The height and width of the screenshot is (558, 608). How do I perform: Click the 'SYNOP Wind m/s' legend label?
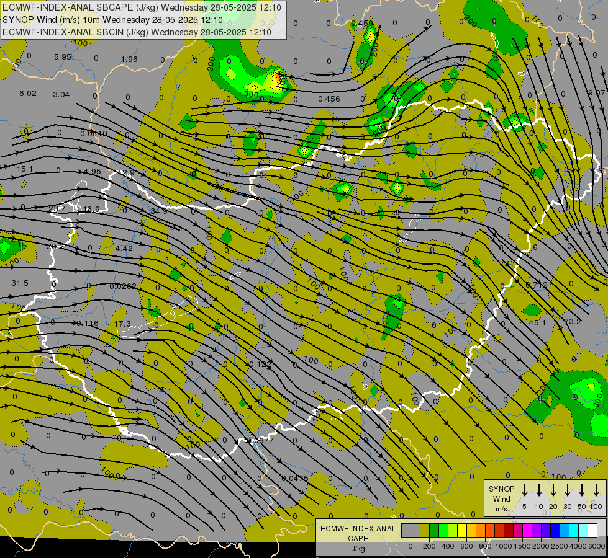click(x=501, y=498)
